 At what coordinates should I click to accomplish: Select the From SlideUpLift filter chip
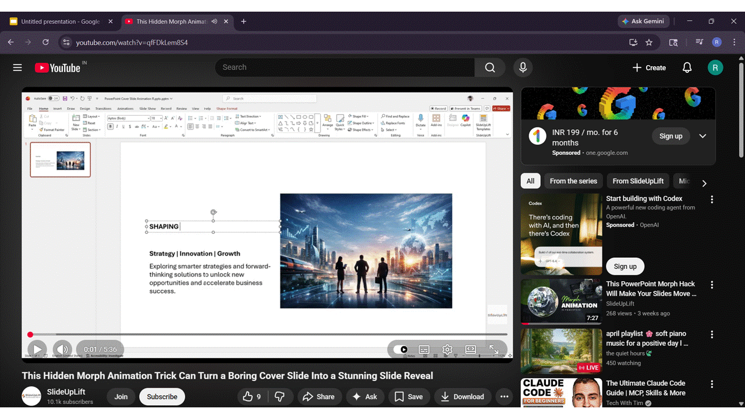pyautogui.click(x=637, y=181)
